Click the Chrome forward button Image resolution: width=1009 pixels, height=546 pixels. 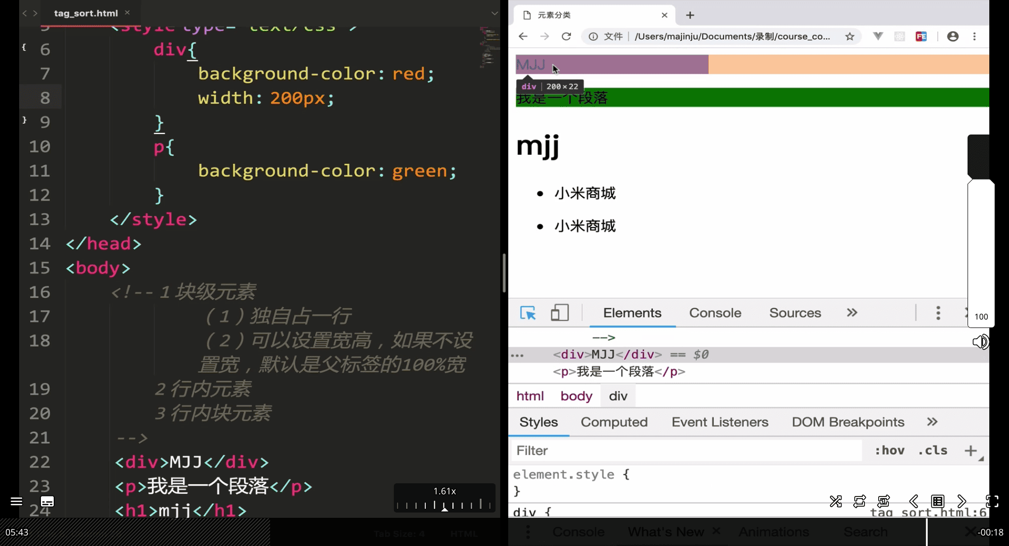pyautogui.click(x=544, y=36)
